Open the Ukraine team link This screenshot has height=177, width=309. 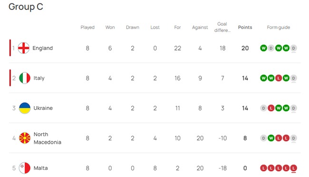click(43, 108)
